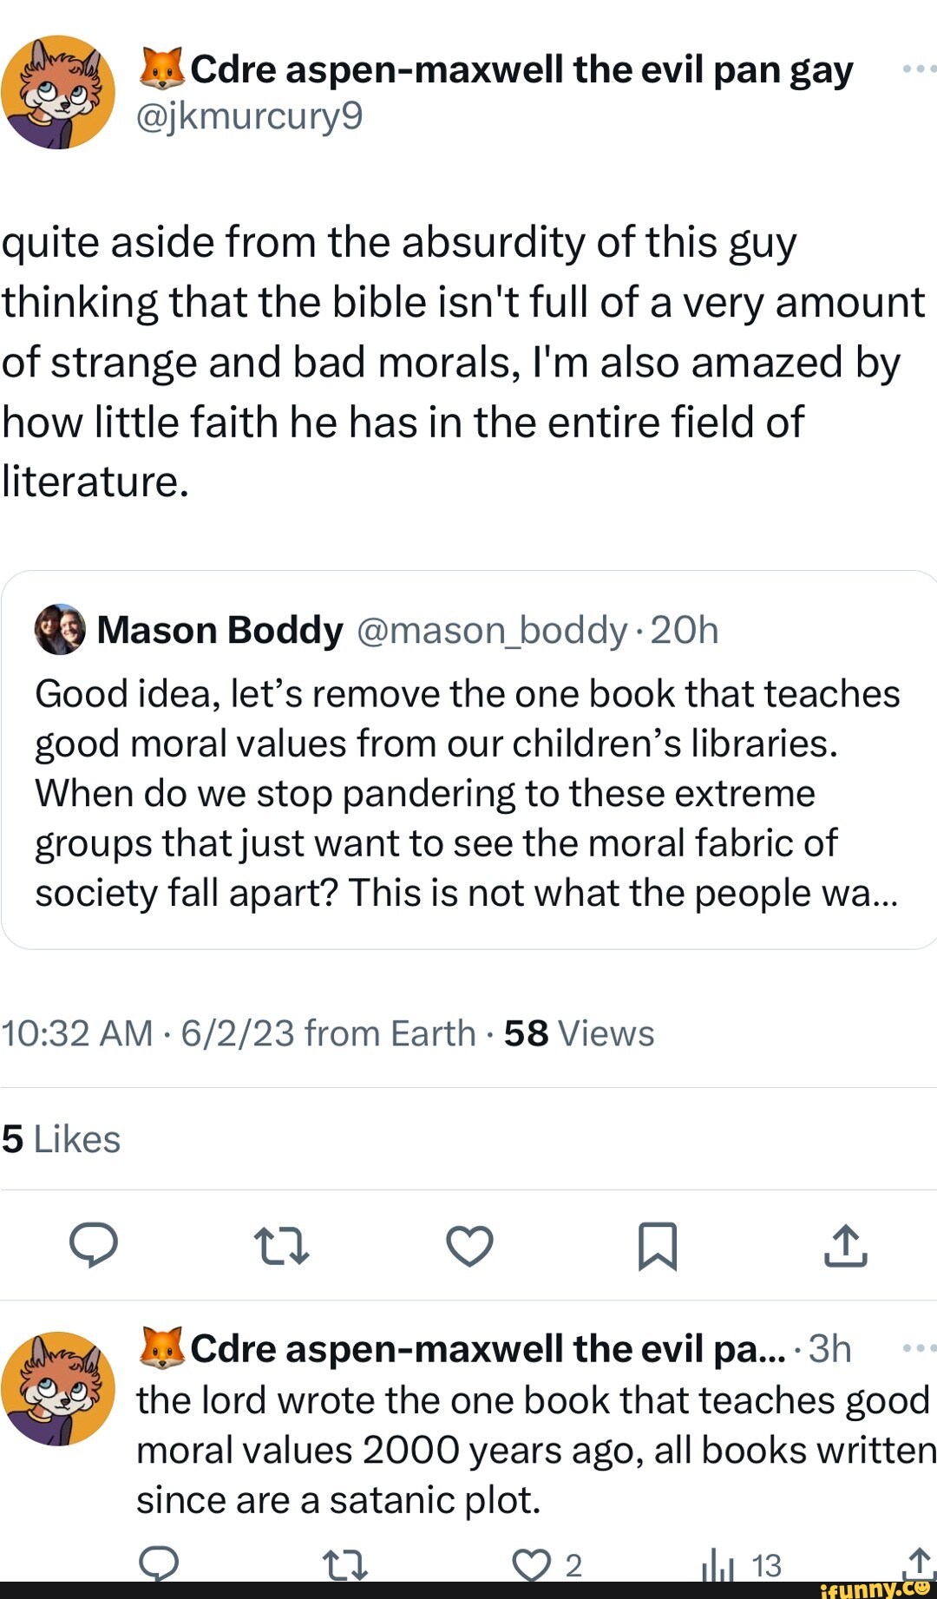
Task: Reply to the satanic plot comment
Action: tap(160, 1564)
